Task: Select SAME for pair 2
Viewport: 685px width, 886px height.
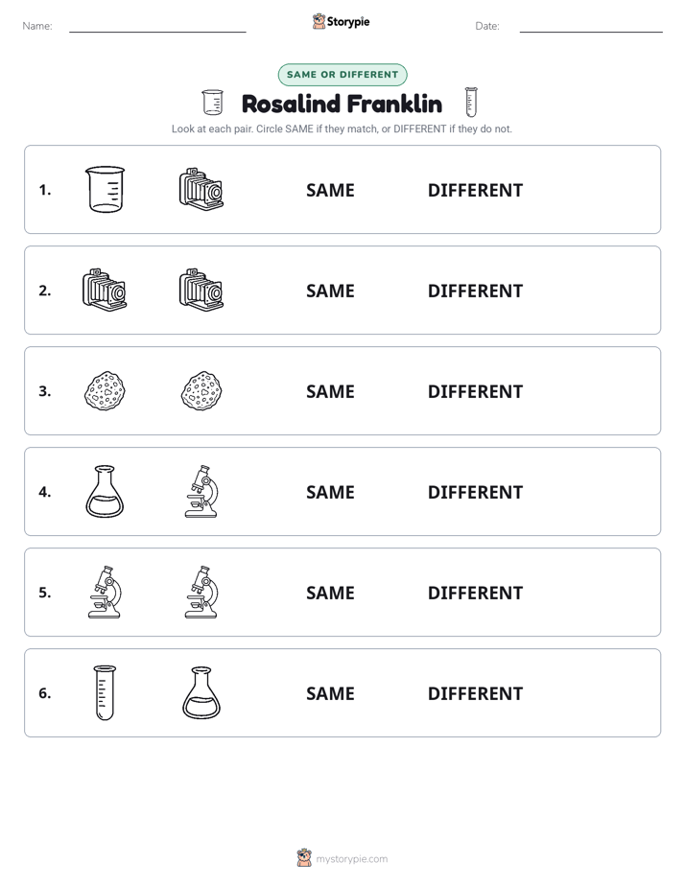Action: [330, 291]
